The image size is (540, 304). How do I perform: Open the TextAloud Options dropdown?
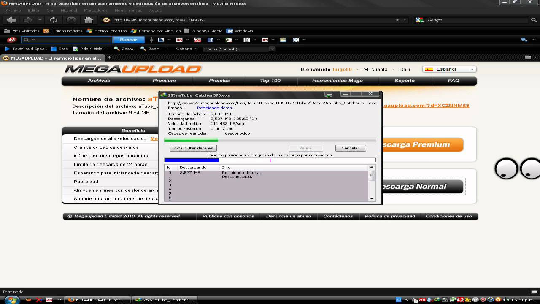coord(186,49)
